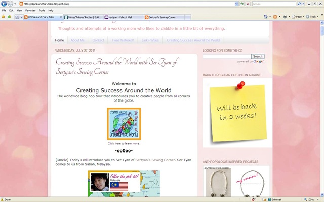
Task: Click the browser Back arrow button
Action: click(4, 4)
